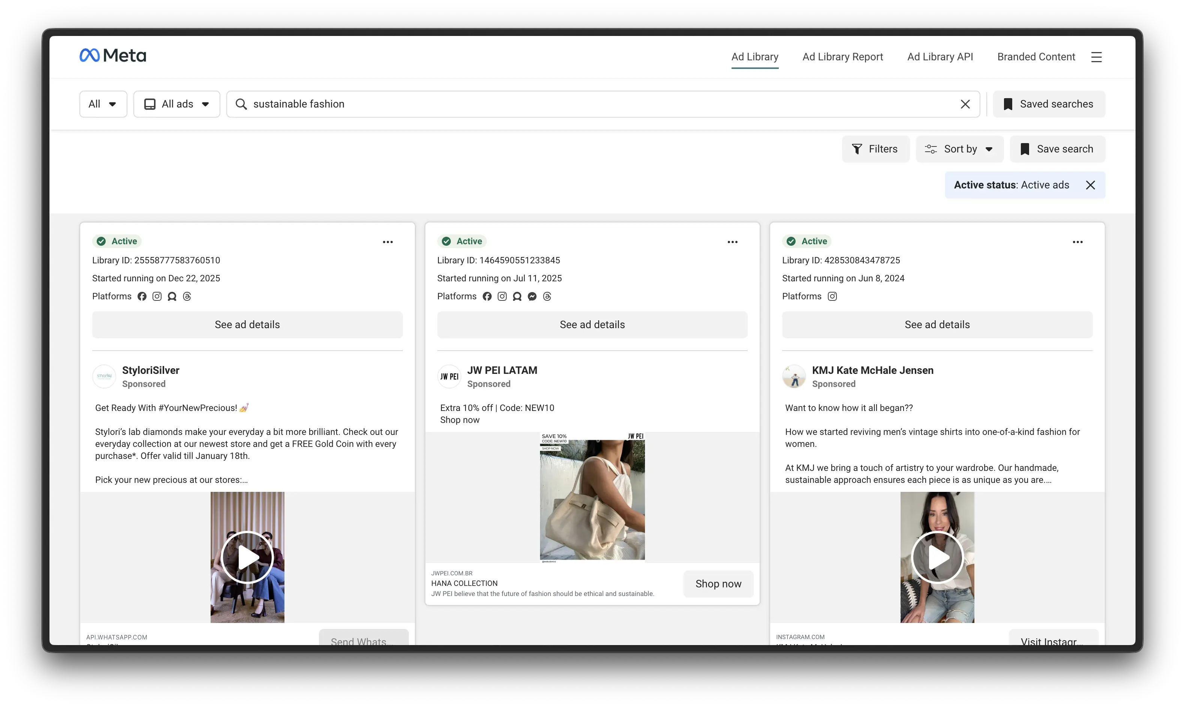This screenshot has height=708, width=1185.
Task: Dismiss the Active ads status filter chip
Action: point(1091,185)
